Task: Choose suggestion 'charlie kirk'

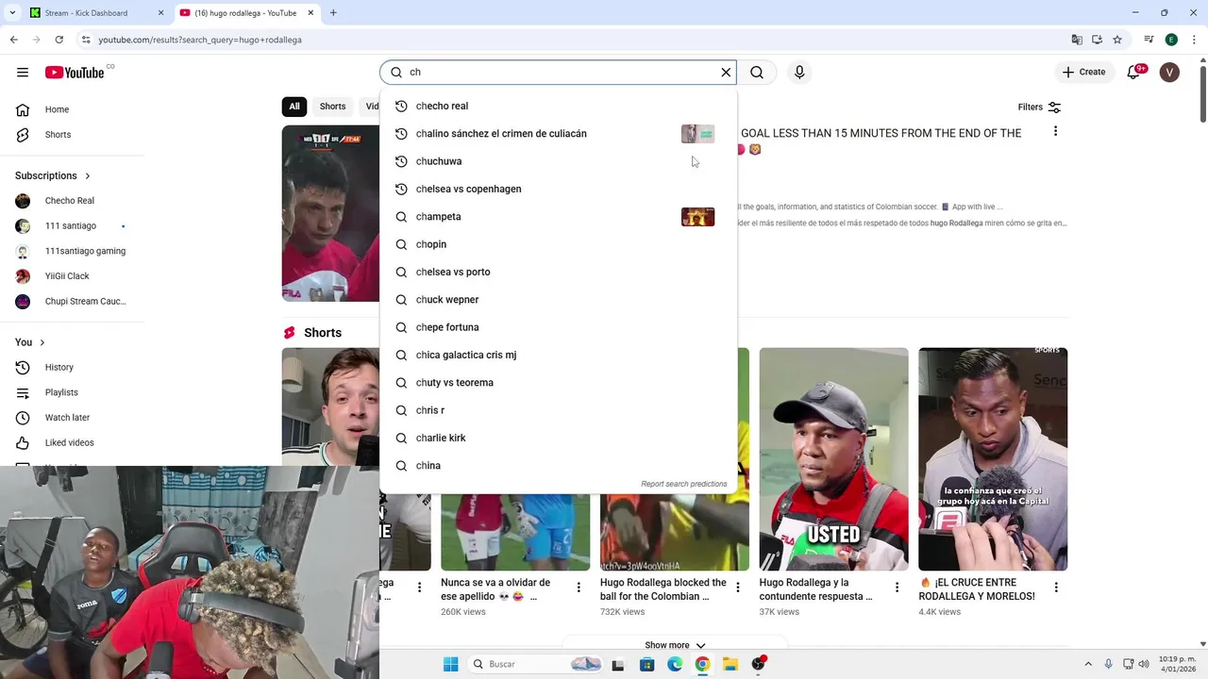Action: (558, 439)
